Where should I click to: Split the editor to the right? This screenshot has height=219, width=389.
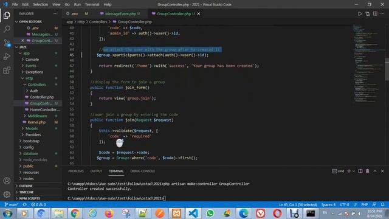point(375,14)
